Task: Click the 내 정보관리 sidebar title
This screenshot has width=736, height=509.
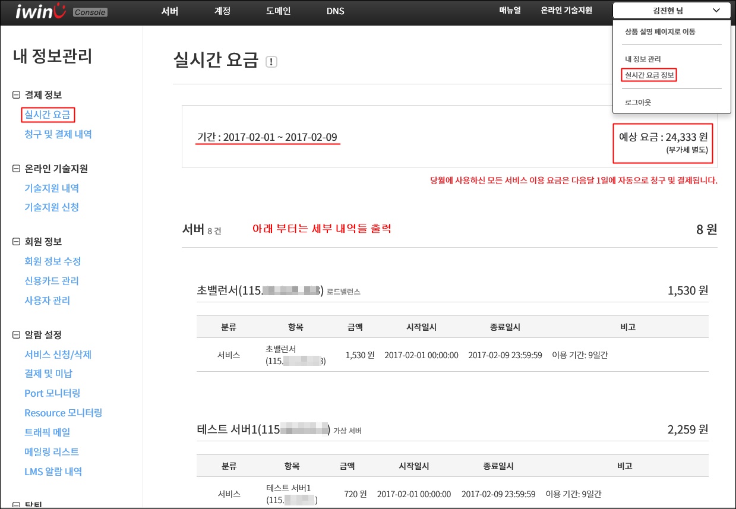Action: point(53,56)
